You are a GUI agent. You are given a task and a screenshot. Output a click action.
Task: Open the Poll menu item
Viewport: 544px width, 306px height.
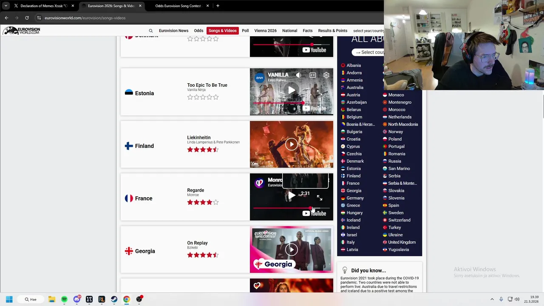245,31
